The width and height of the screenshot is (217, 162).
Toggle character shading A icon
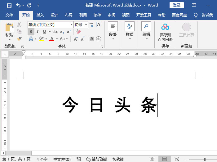(92, 39)
